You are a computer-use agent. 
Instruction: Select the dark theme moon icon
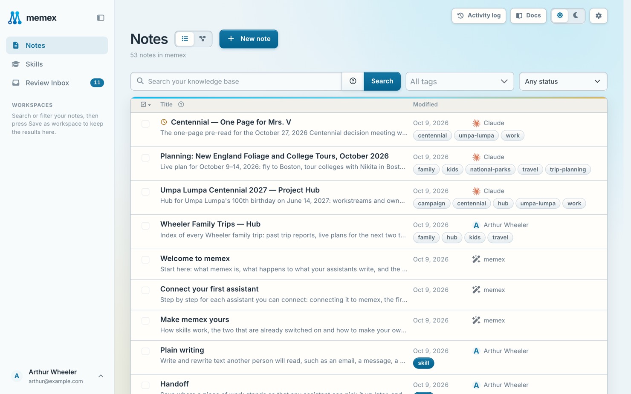pos(576,16)
